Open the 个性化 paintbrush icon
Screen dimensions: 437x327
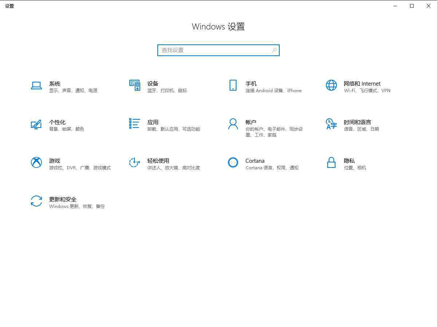coord(36,124)
